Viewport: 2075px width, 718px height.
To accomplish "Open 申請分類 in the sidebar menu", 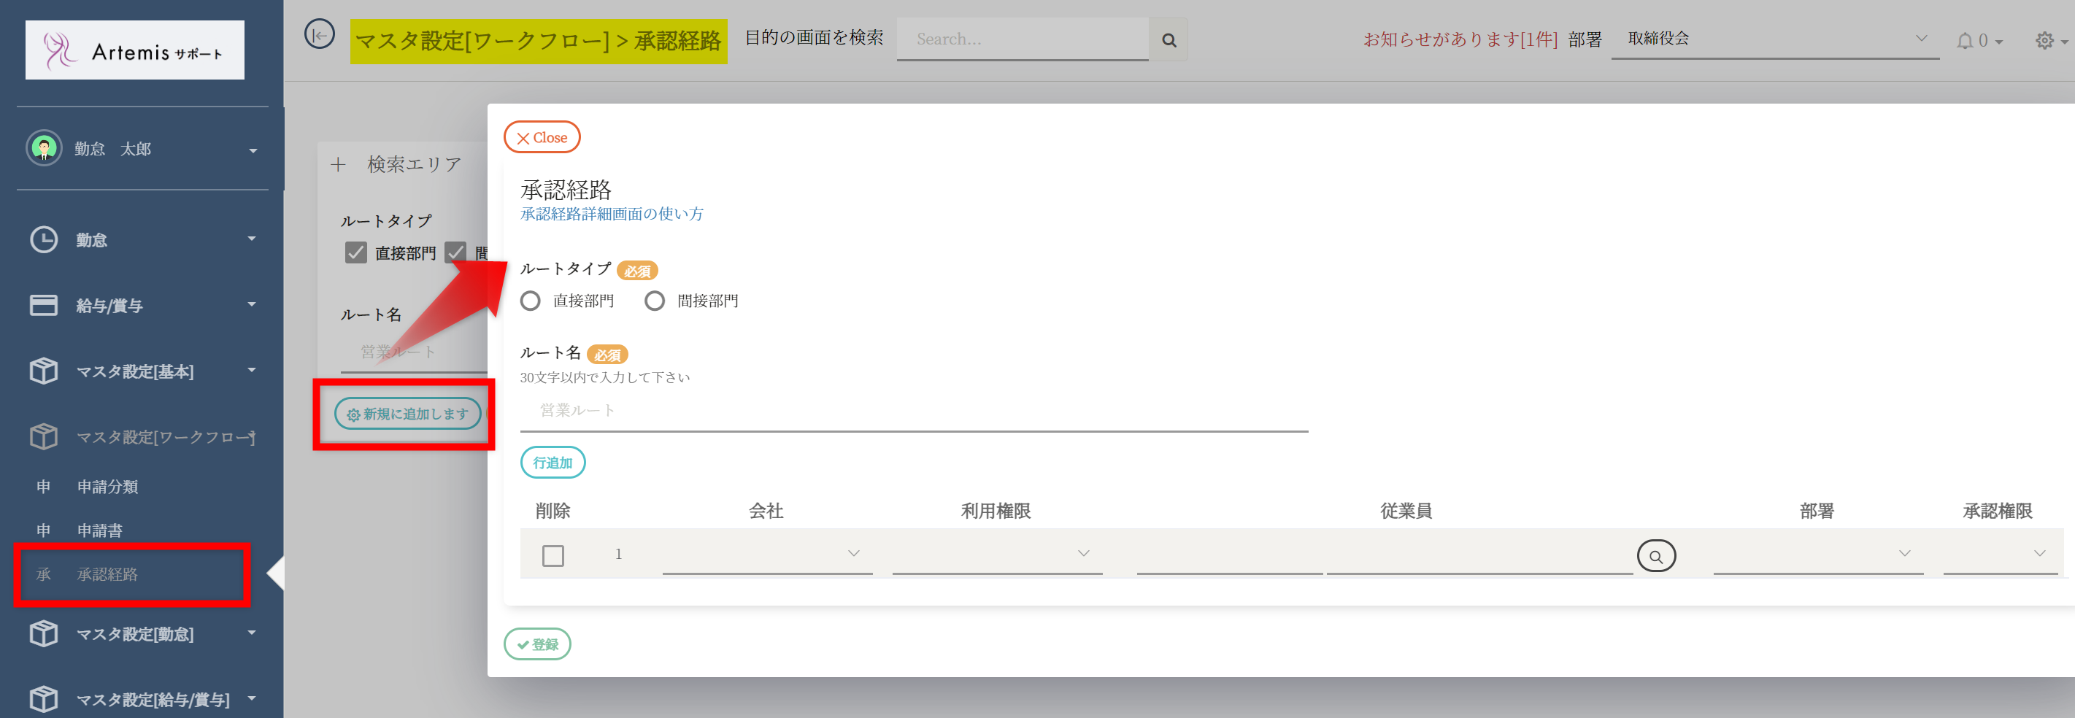I will point(107,487).
